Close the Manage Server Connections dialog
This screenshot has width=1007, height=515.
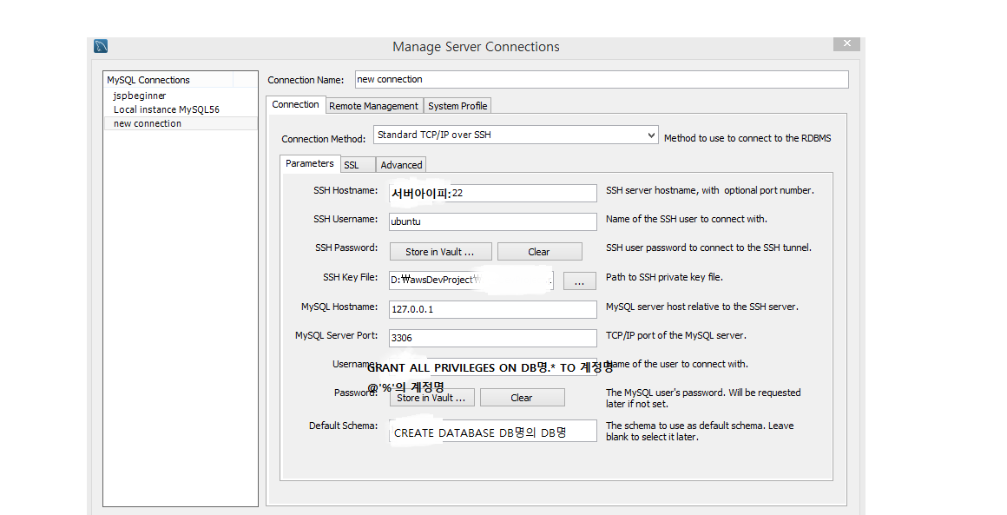click(x=846, y=43)
